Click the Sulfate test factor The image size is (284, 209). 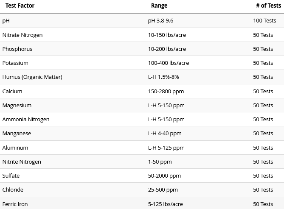coord(11,176)
